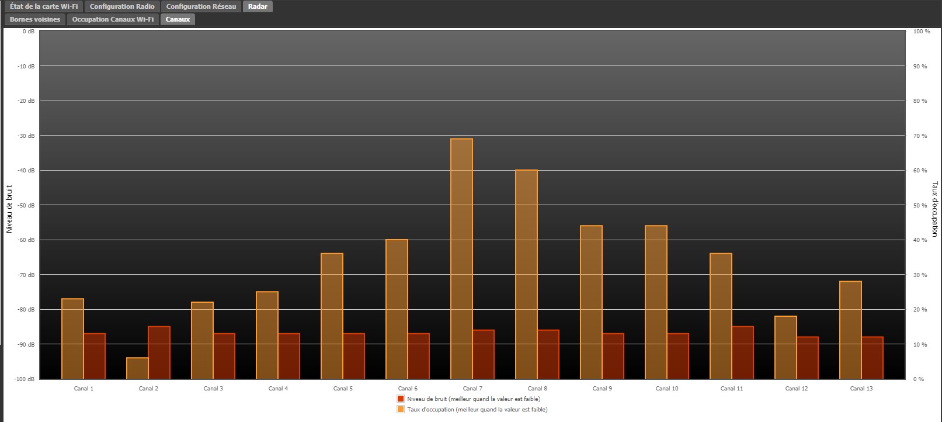Screen dimensions: 942x422
Task: Click the 'Canal 7' x-axis label
Action: pos(472,388)
